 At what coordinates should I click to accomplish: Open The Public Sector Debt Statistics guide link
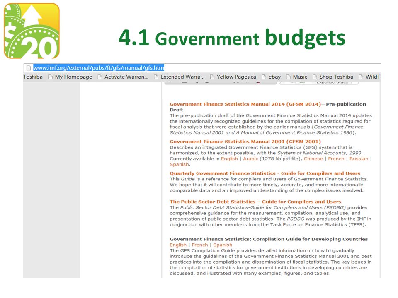point(255,202)
